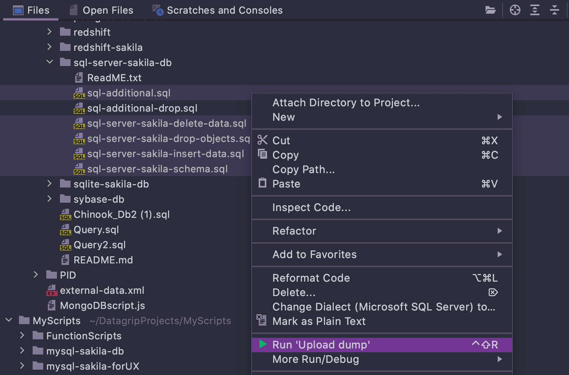Switch to the Open Files tab
The height and width of the screenshot is (375, 569).
[102, 10]
